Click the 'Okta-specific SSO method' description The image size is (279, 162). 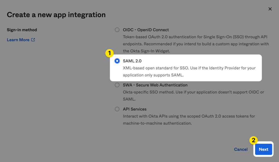click(x=194, y=96)
